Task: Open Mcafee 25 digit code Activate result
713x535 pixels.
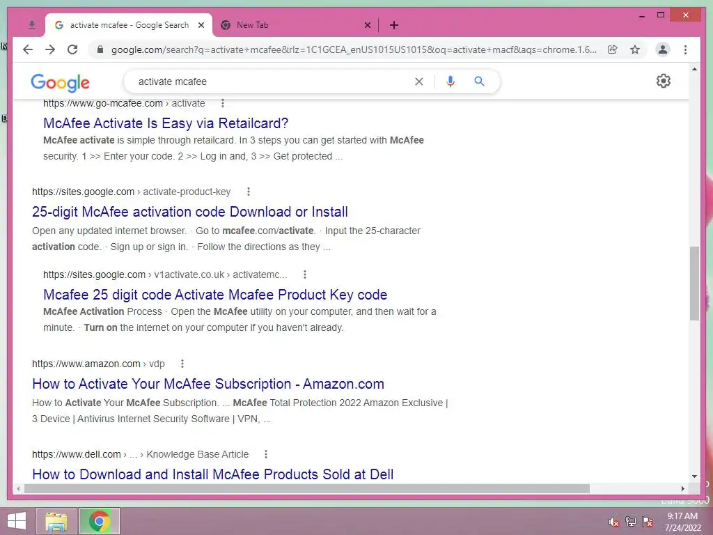Action: pyautogui.click(x=215, y=295)
